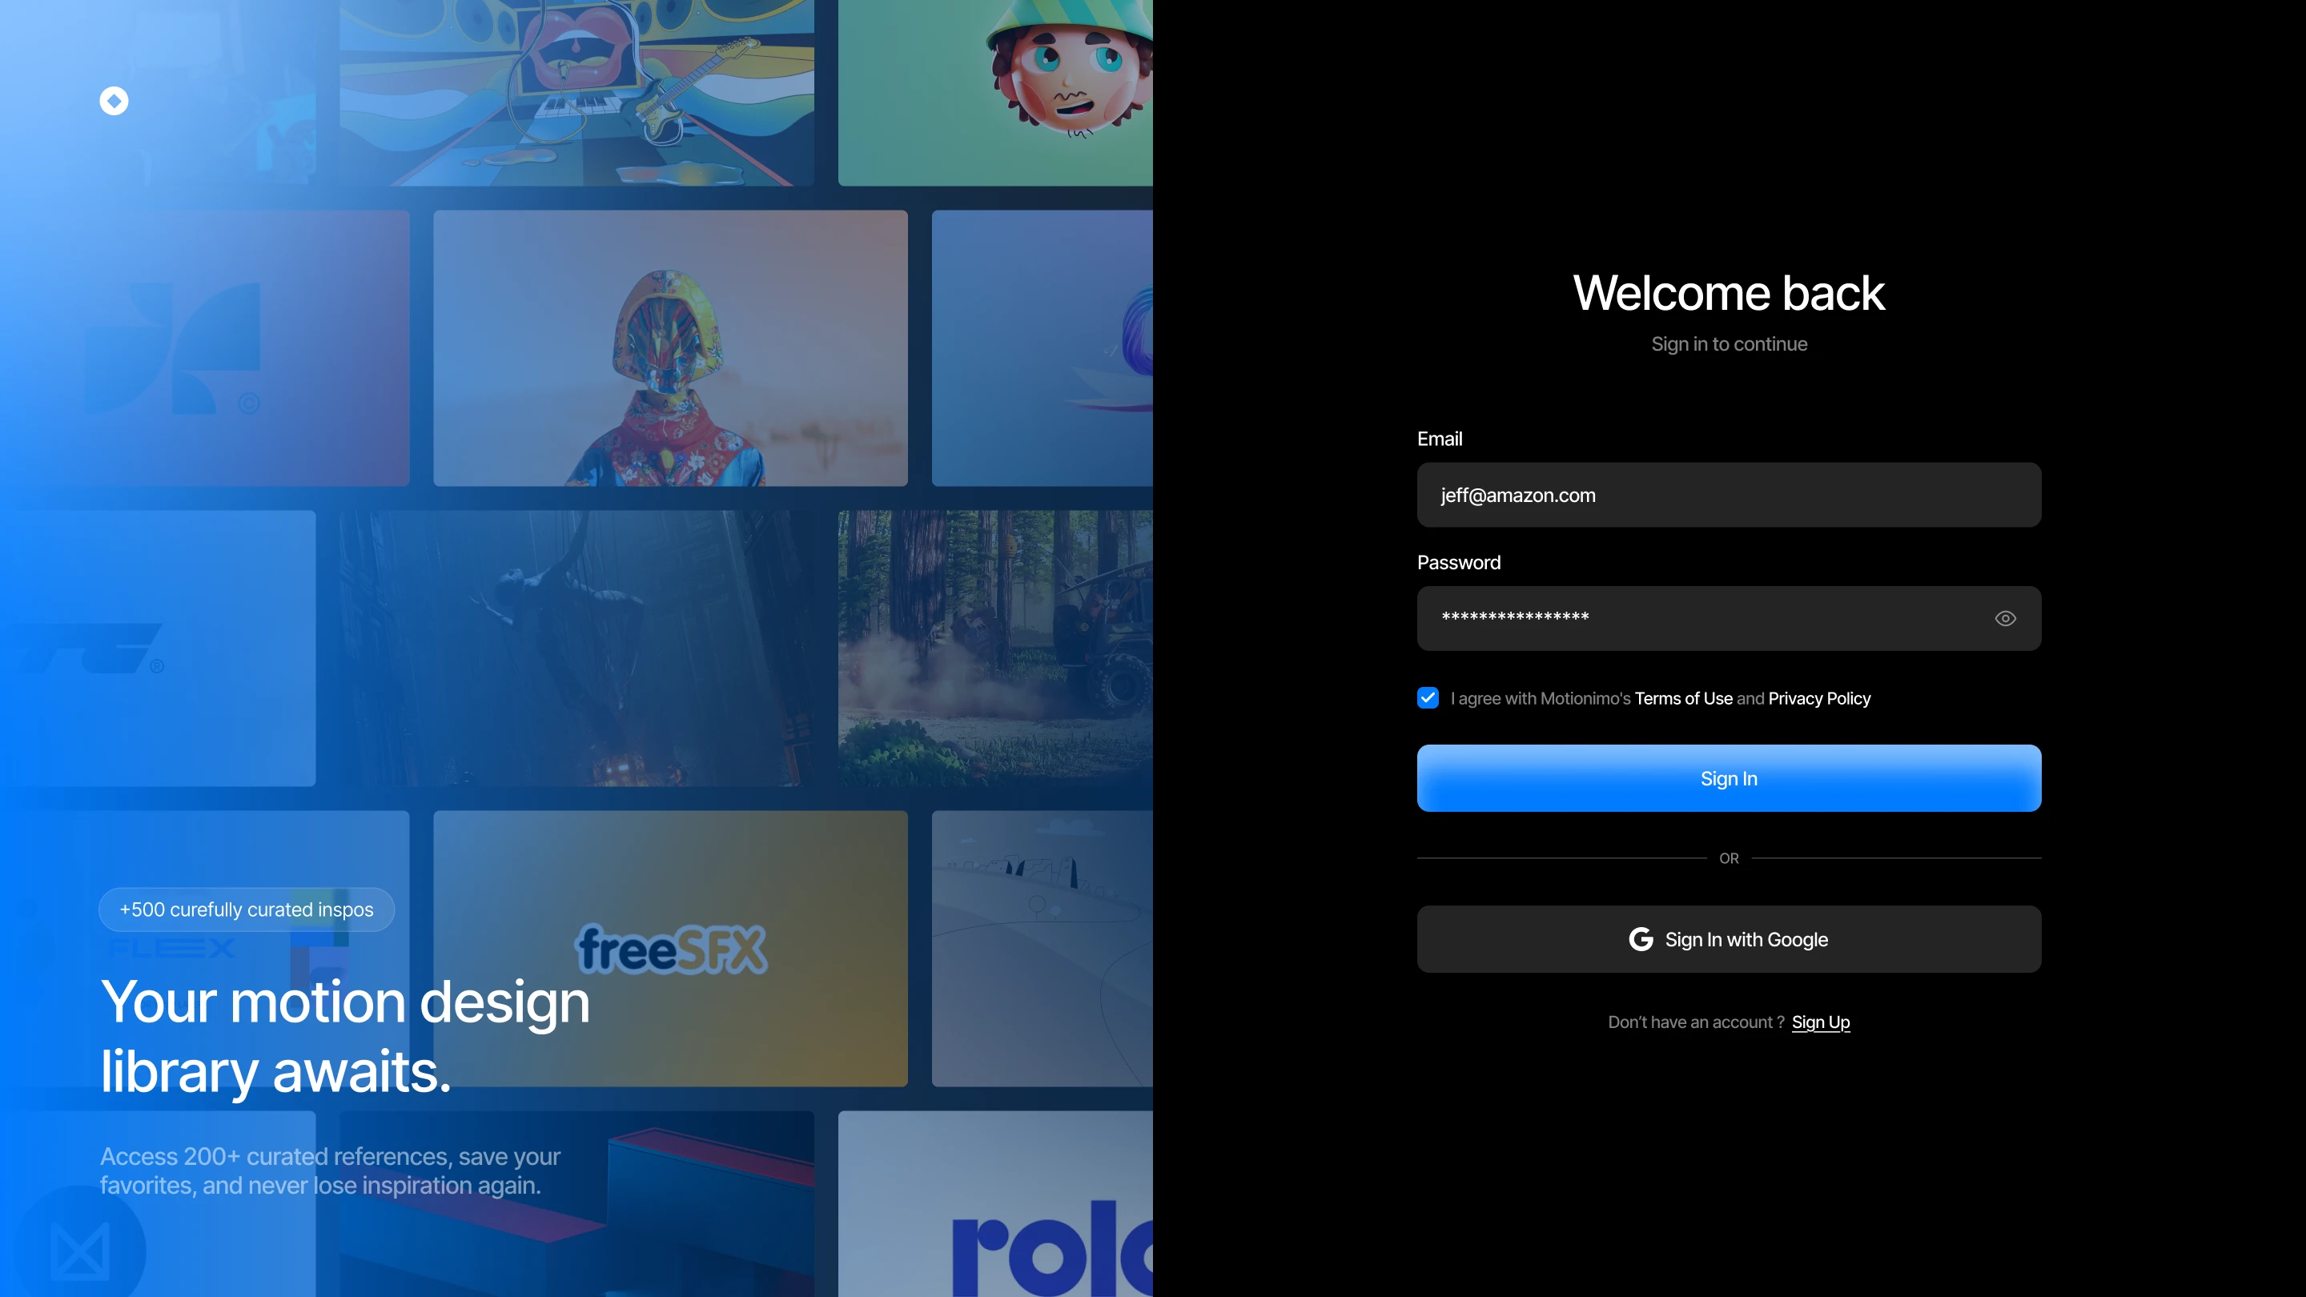The width and height of the screenshot is (2306, 1297).
Task: Toggle password visibility eye icon
Action: (2005, 619)
